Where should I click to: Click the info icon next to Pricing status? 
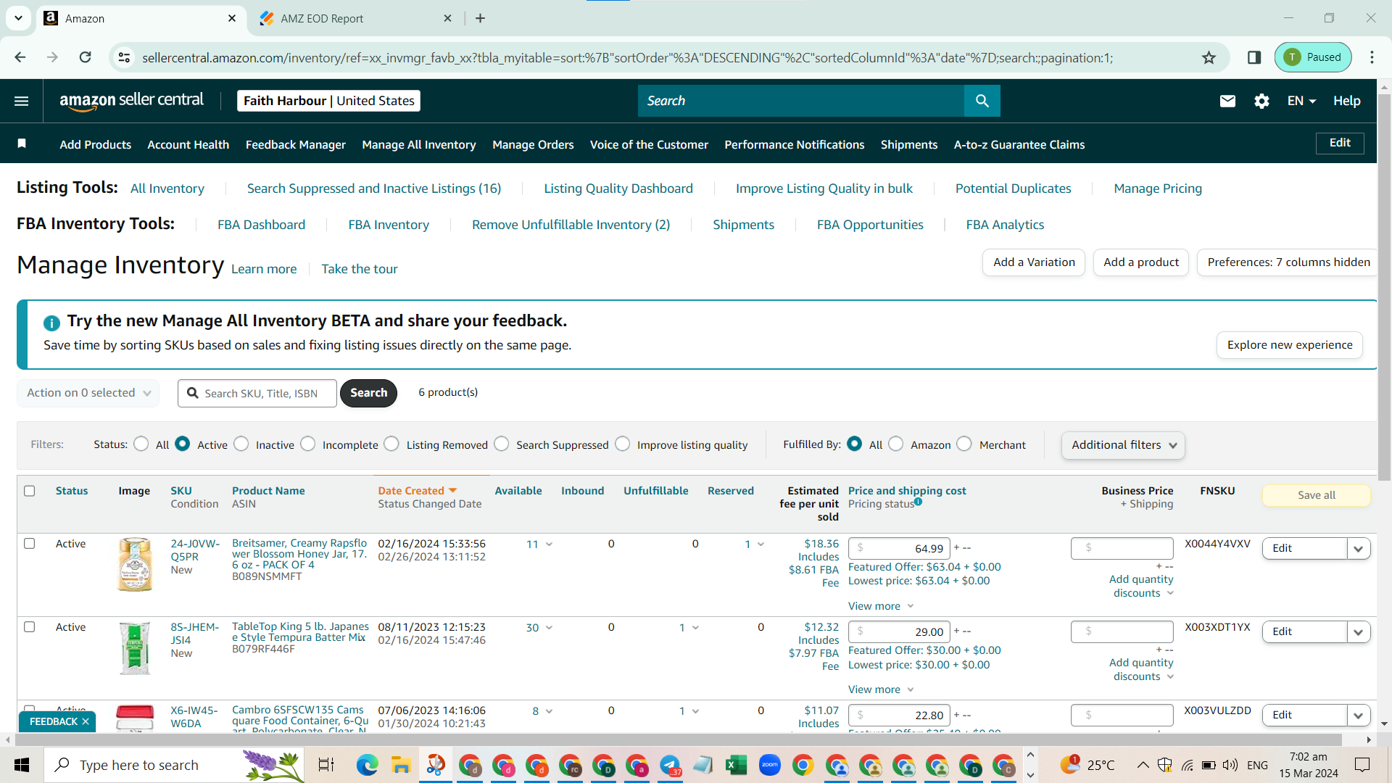918,501
